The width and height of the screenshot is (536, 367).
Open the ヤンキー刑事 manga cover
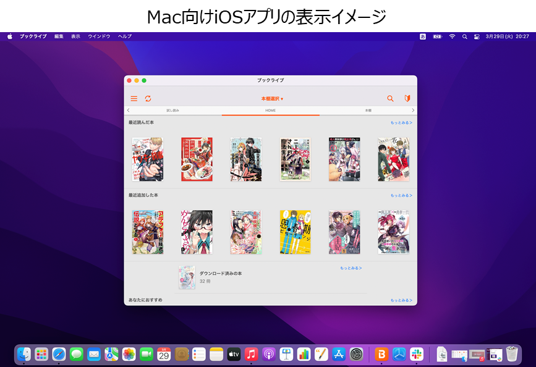coord(148,159)
